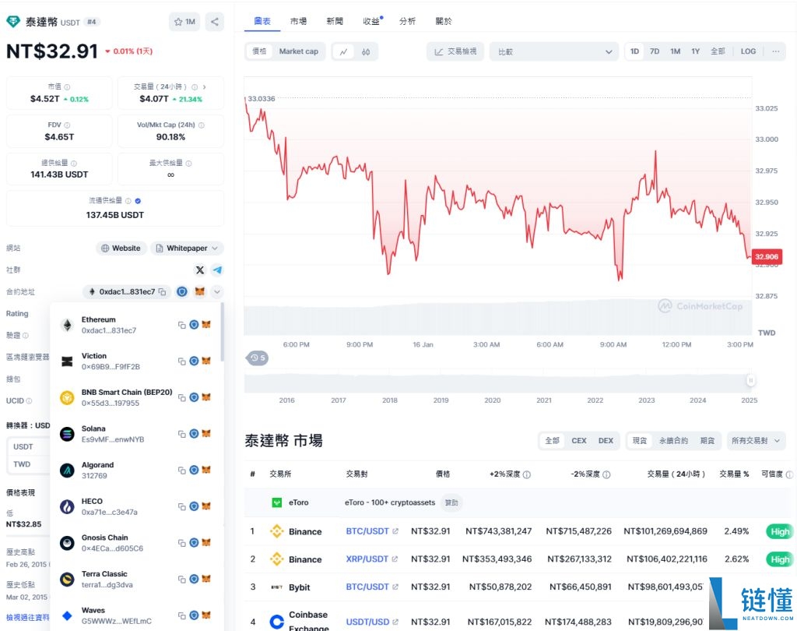Open the 市場 tab
Viewport: 797px width, 631px height.
pos(298,21)
